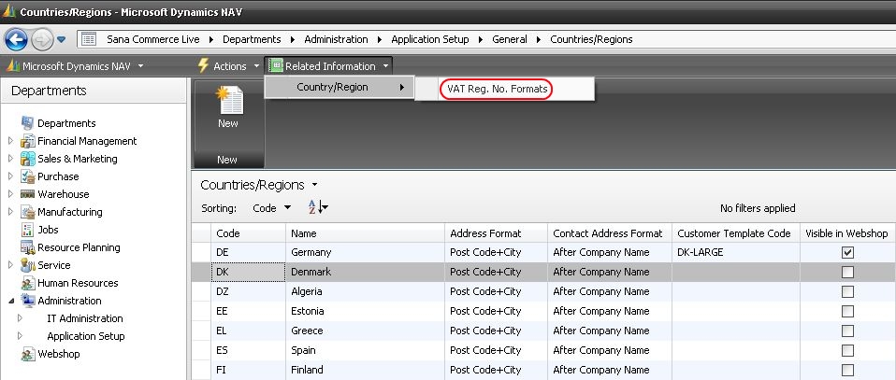Click the Webshop icon in tree

[27, 354]
